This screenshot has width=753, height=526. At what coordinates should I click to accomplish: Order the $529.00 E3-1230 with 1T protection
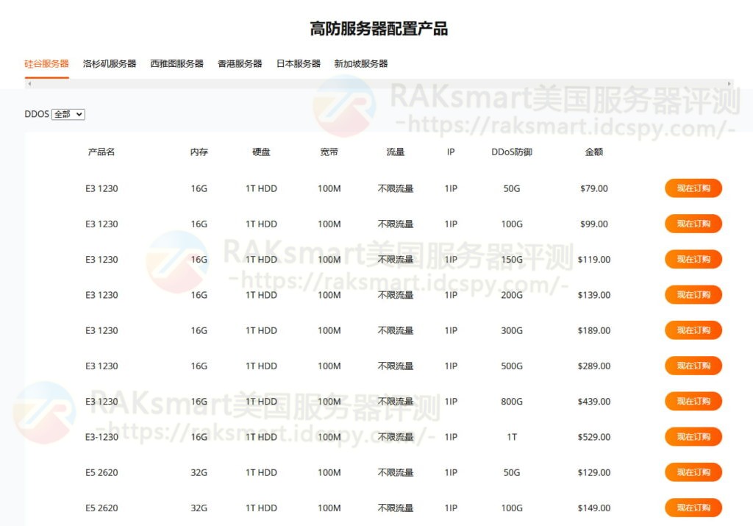[x=692, y=436]
